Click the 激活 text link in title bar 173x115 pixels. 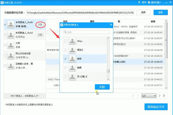click(x=144, y=2)
